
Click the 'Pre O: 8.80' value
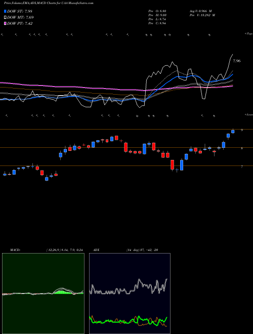(x=157, y=11)
